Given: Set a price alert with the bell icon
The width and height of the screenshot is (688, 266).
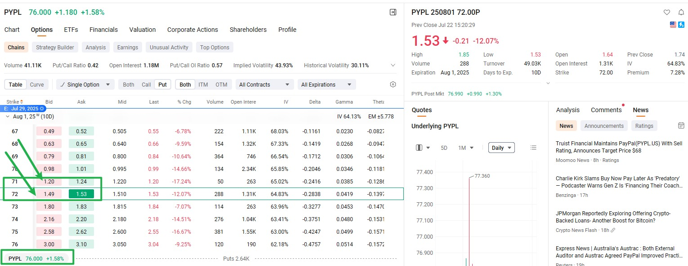Looking at the screenshot, I should (x=681, y=12).
